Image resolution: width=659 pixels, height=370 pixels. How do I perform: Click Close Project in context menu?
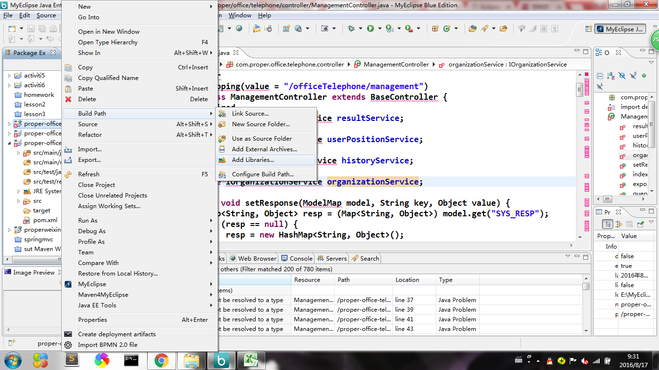coord(140,185)
